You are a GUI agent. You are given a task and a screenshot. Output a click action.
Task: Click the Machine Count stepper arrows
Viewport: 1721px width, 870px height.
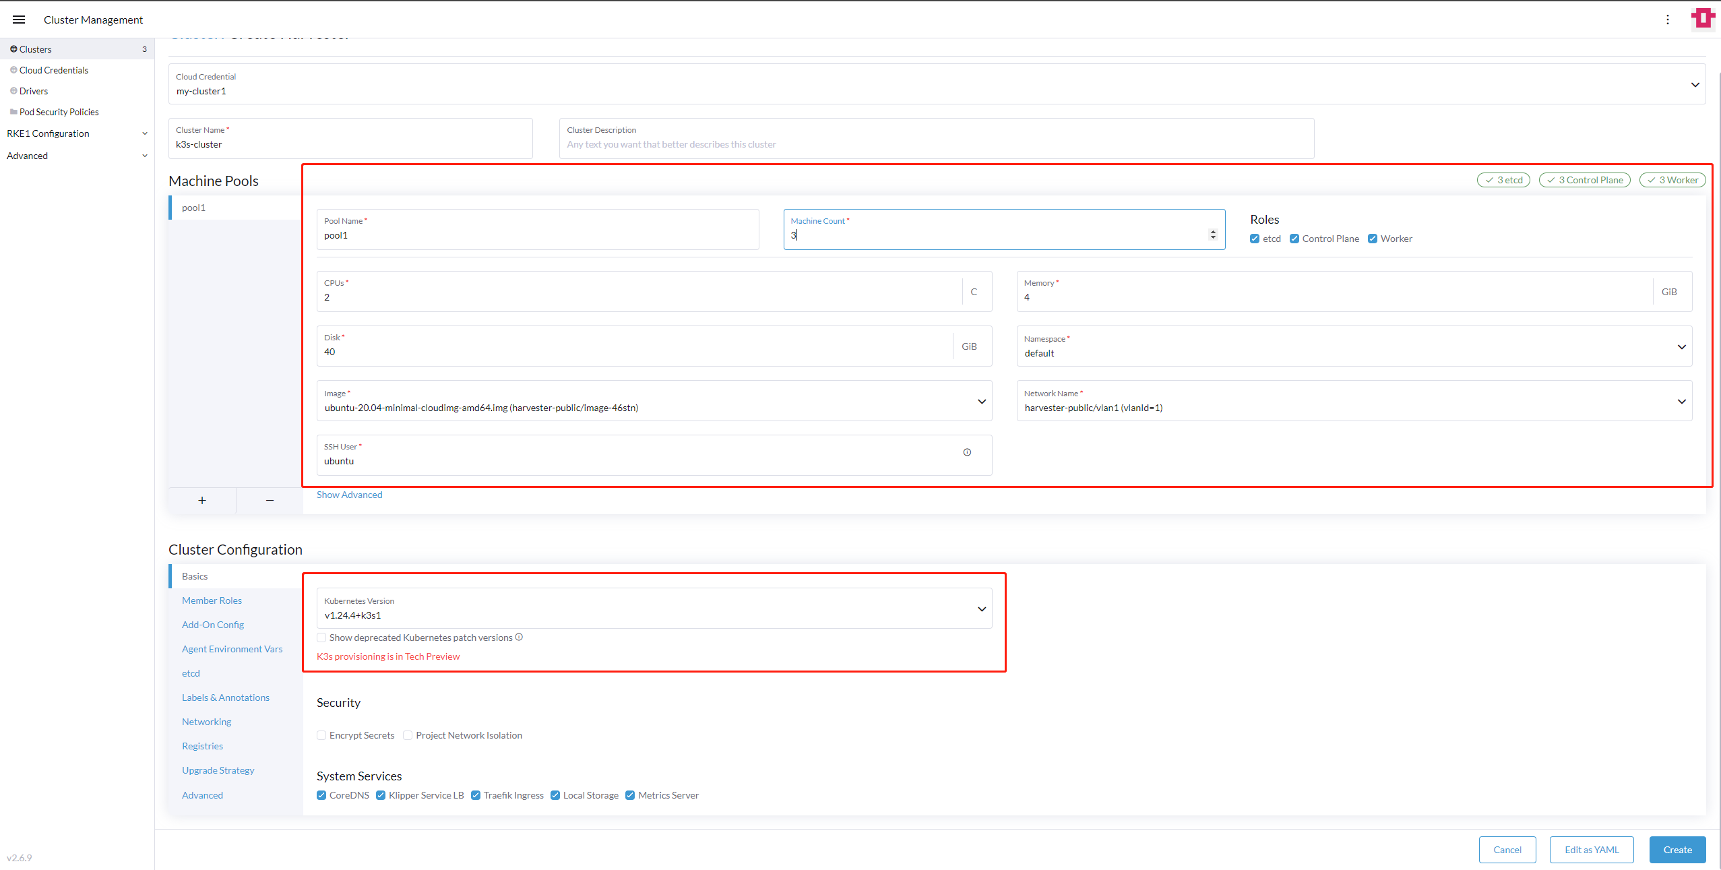tap(1213, 235)
